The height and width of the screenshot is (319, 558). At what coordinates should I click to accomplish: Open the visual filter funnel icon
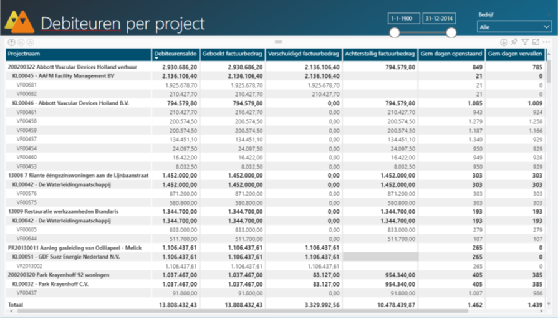[525, 42]
